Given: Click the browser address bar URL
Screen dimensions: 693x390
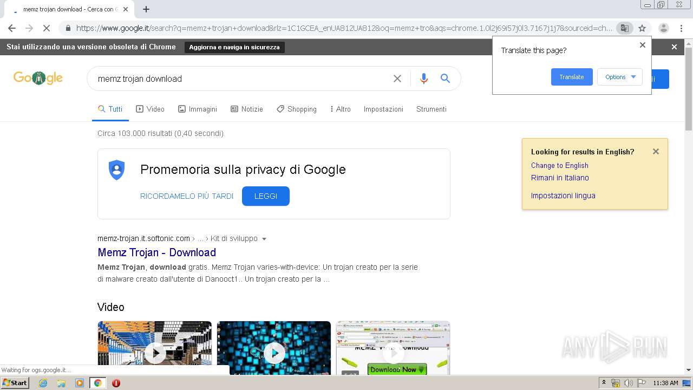Looking at the screenshot, I should click(344, 28).
